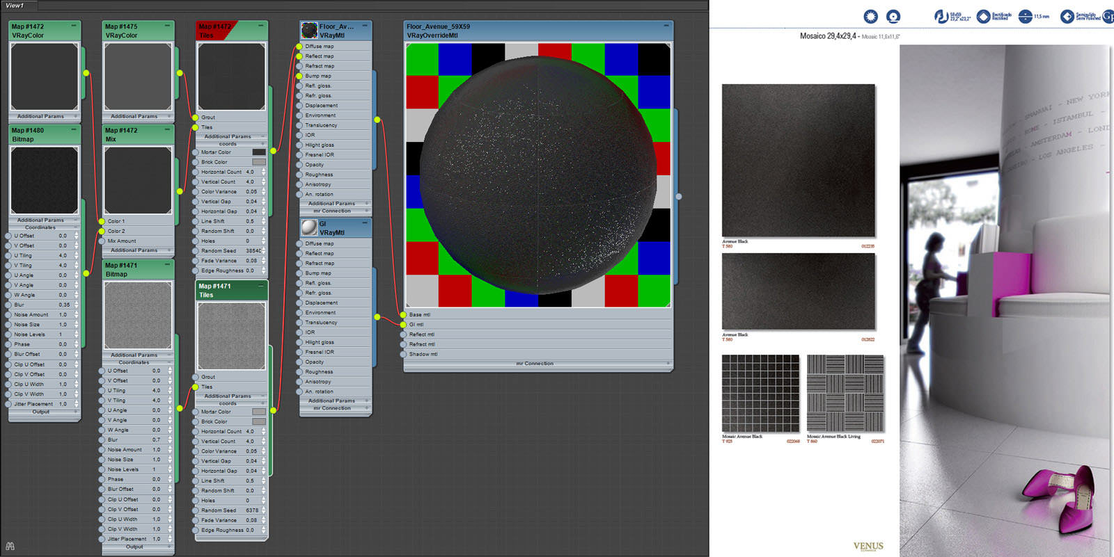Click Random Seed field on Map #1471 Tiles

pos(252,510)
